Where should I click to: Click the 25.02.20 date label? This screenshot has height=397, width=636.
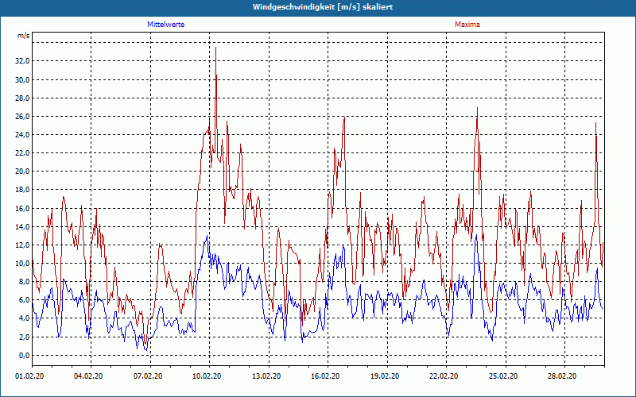pyautogui.click(x=503, y=376)
